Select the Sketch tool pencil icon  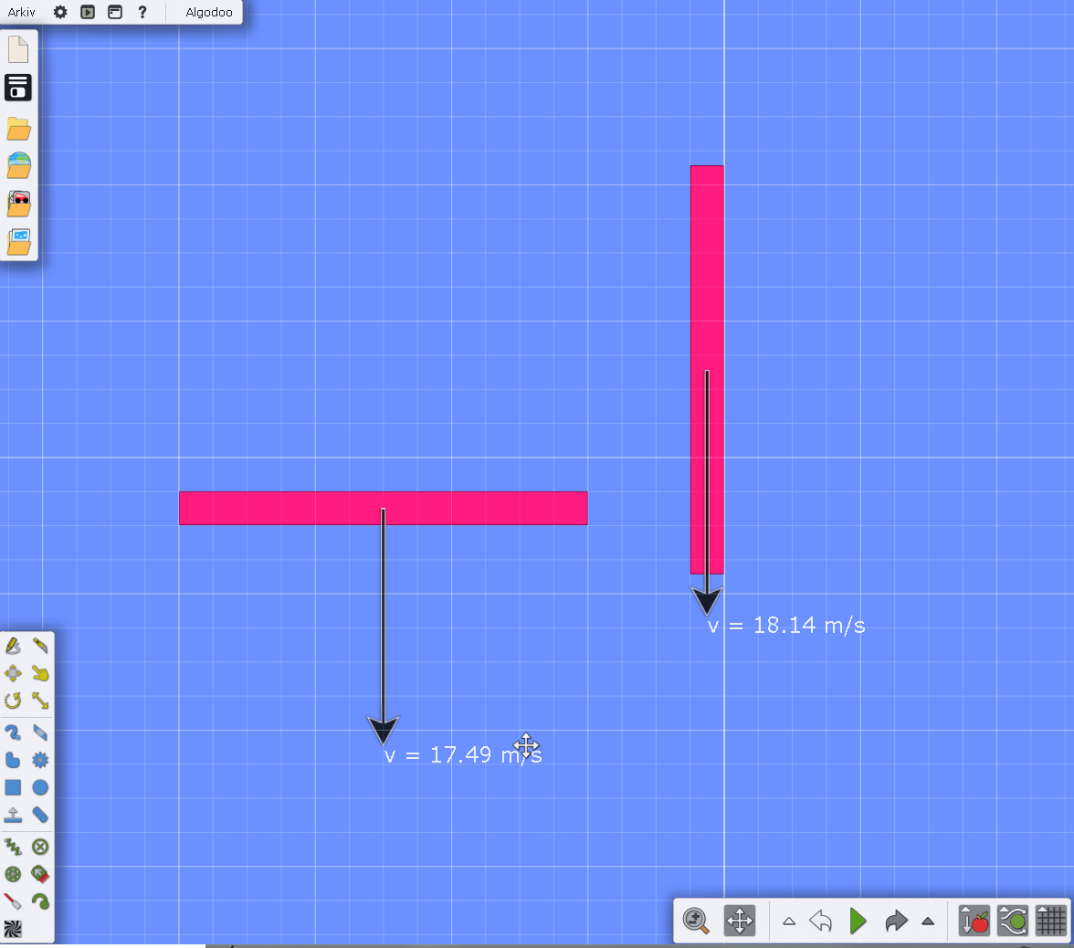(x=13, y=647)
